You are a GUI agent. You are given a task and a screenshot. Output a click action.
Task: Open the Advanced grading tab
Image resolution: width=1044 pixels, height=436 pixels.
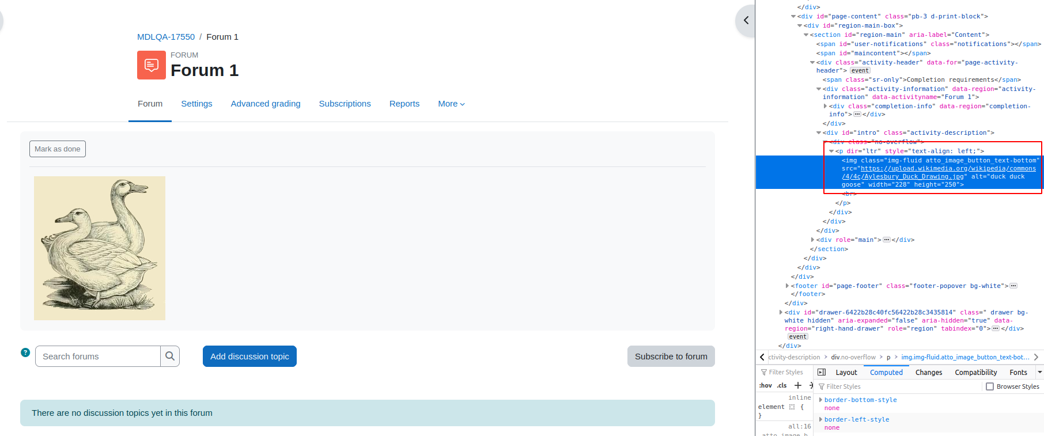click(x=266, y=104)
